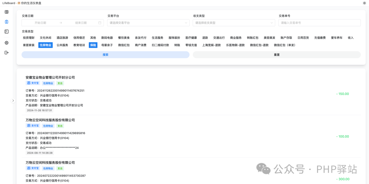Toggle the 家居家装 category tag
This screenshot has width=369, height=184.
29,45
